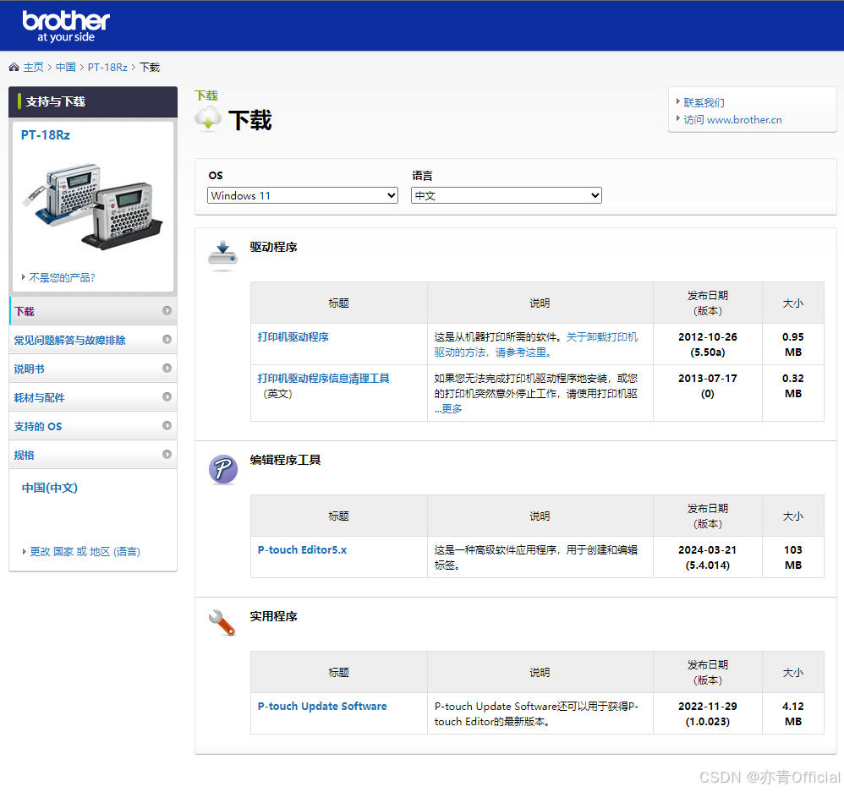Click the arrow icon beside 耗材与配件
The width and height of the screenshot is (844, 792).
[x=167, y=396]
